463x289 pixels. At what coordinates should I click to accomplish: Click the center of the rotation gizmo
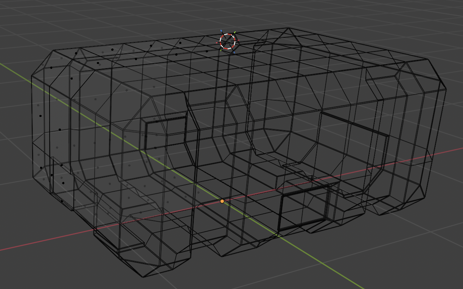click(227, 41)
